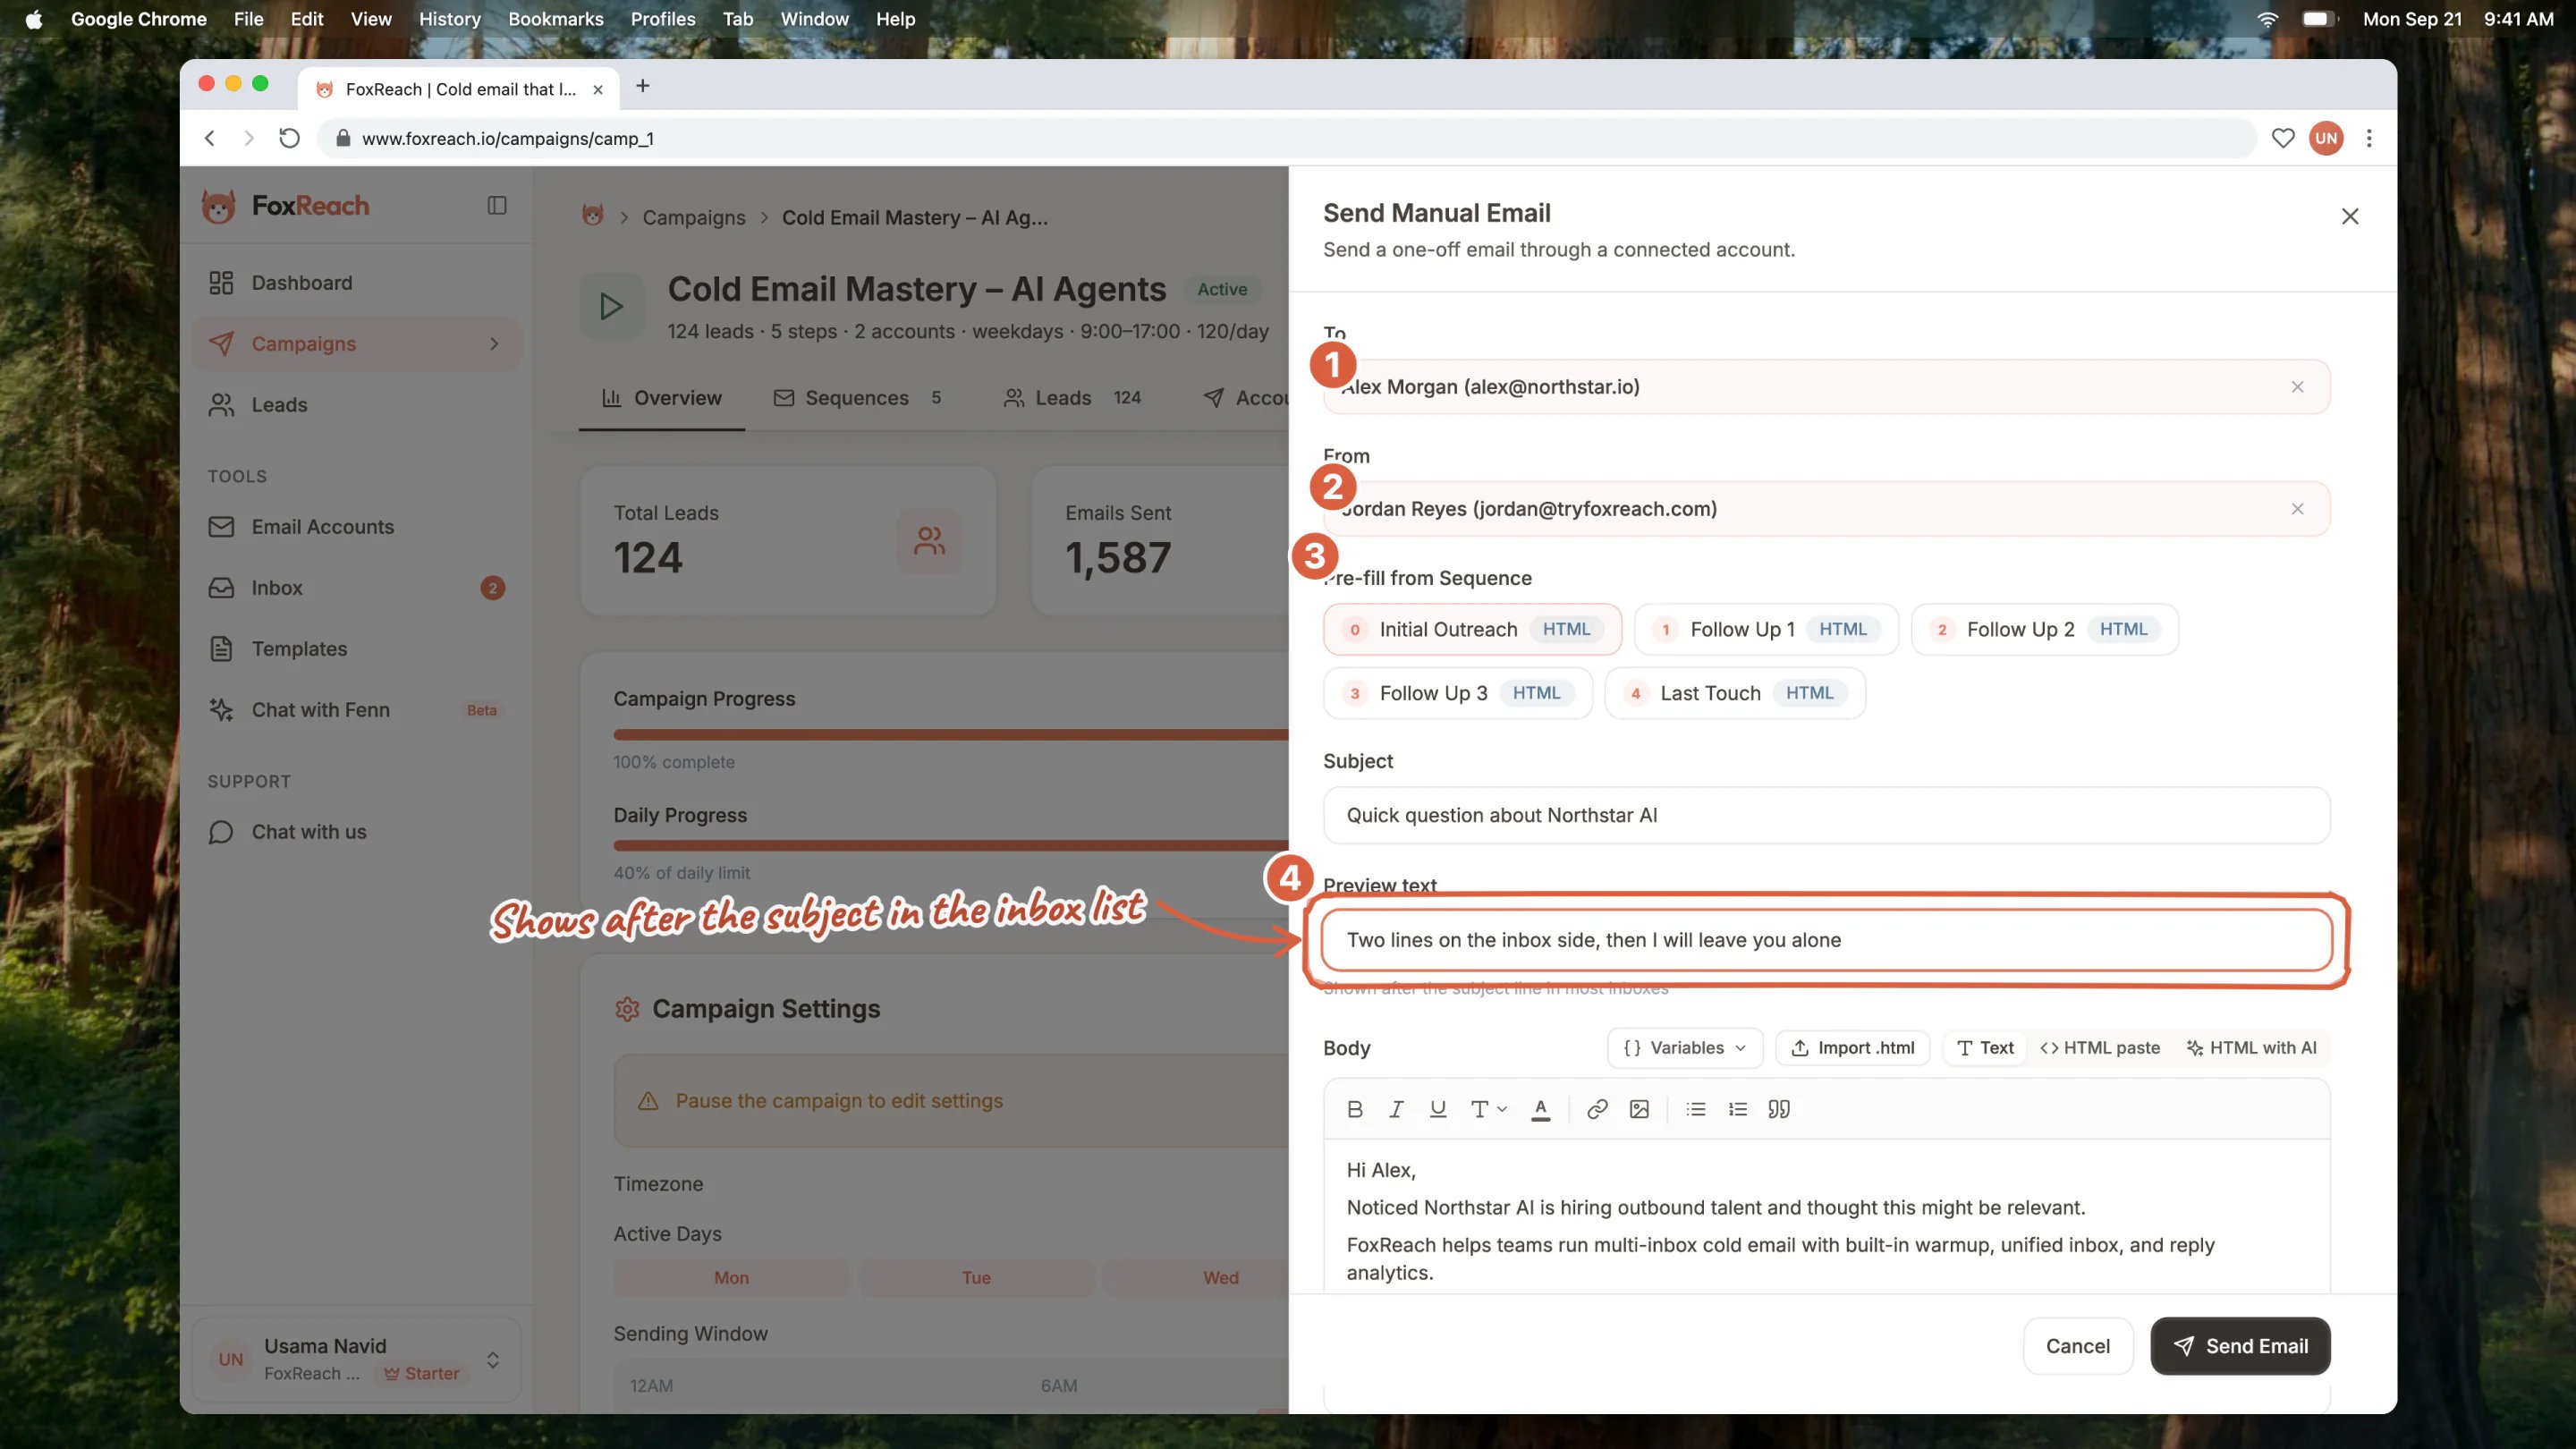Close the FoxReach browser tab
Screen dimensions: 2576x1449
tap(598, 89)
